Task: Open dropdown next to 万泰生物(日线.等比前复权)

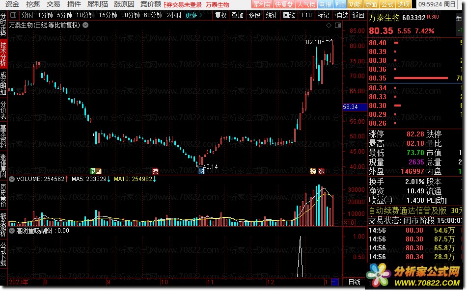Action: coord(85,25)
